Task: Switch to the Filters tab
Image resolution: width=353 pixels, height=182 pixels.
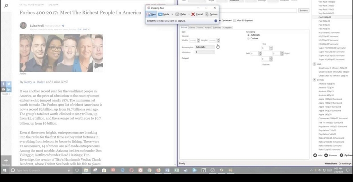Action: pos(192,27)
